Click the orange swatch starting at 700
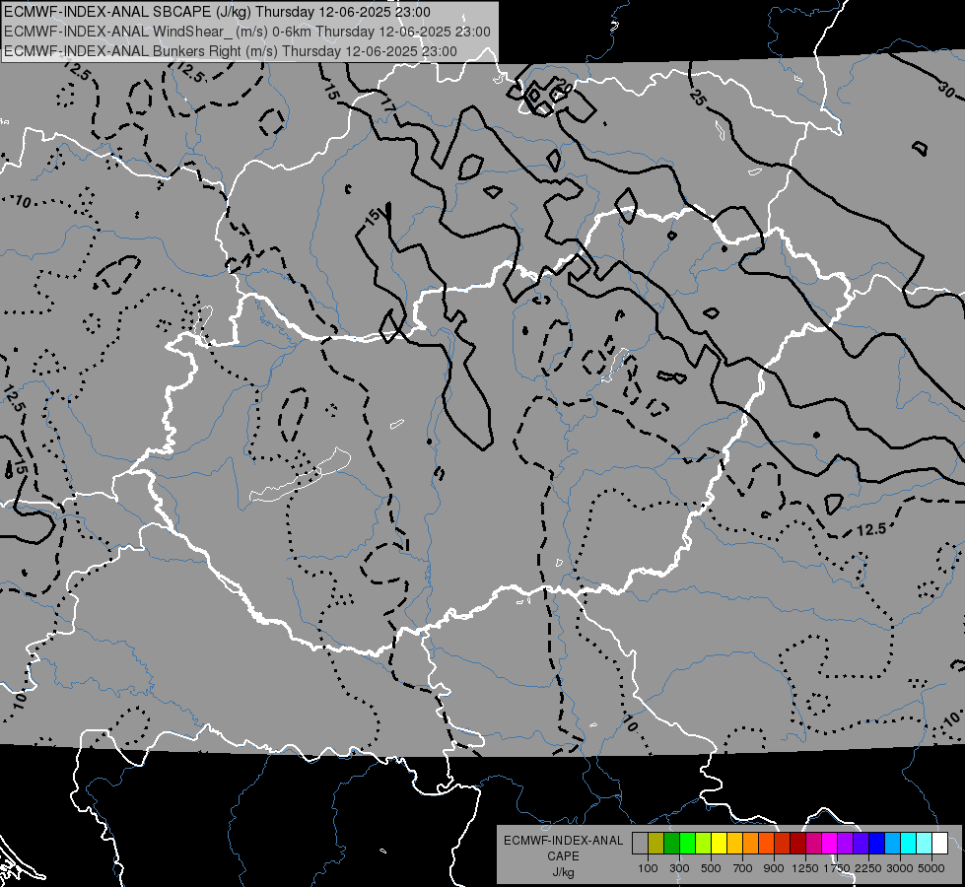 (750, 844)
